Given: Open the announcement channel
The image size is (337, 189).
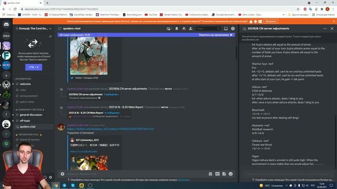Looking at the screenshot, I should click(28, 96).
